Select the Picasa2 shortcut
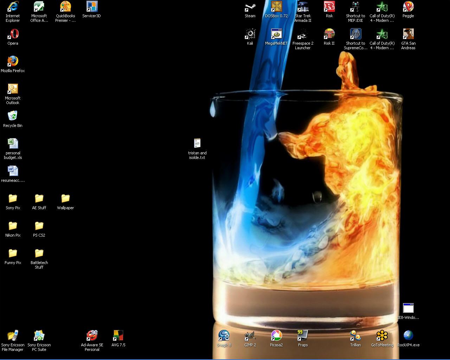 (276, 336)
